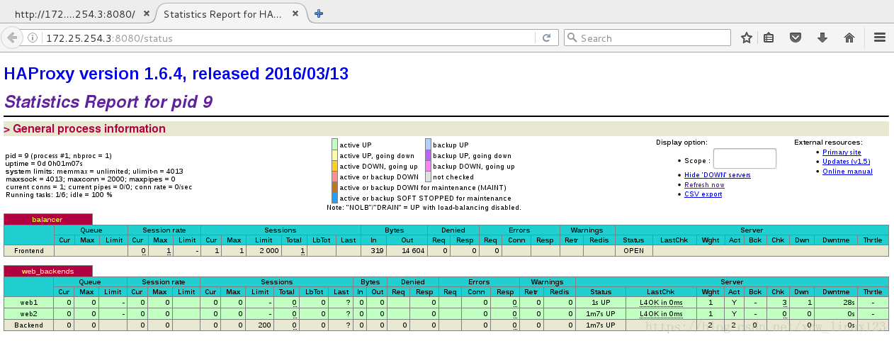Click the backup UP, going down purple swatch
Image resolution: width=894 pixels, height=341 pixels.
(428, 155)
